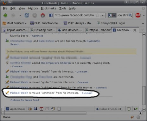Click the pencil icon beside math story
Screen dimensions: 147x121
tap(7, 71)
